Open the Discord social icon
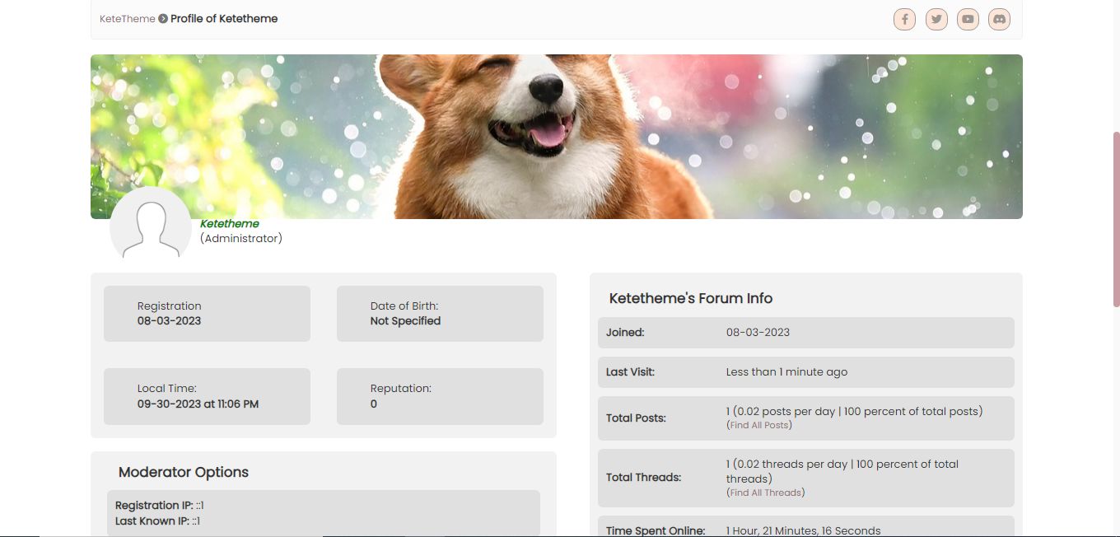The image size is (1120, 537). coord(999,19)
